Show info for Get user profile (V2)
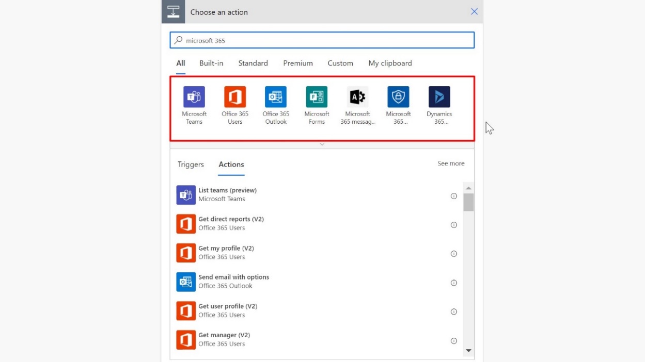The height and width of the screenshot is (362, 645). [454, 311]
